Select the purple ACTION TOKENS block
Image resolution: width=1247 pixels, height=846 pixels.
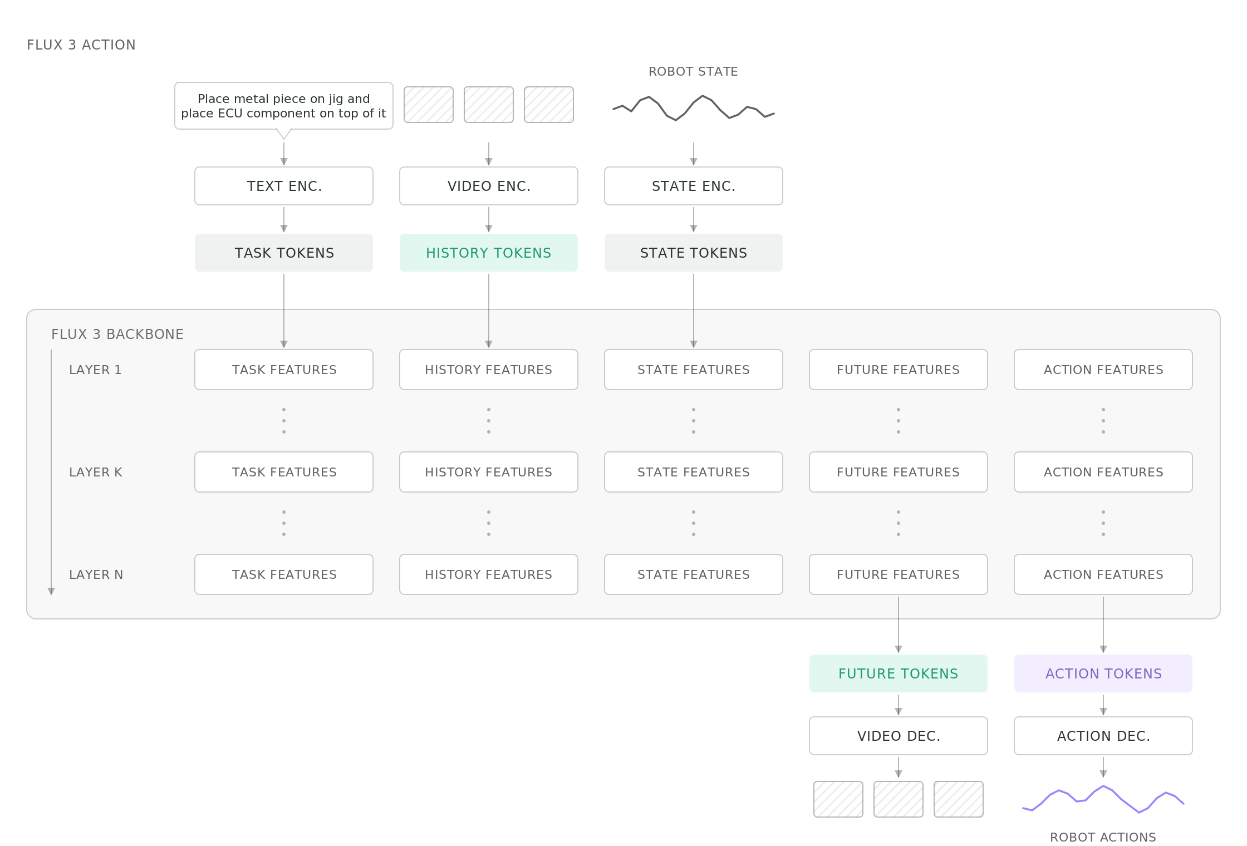pyautogui.click(x=1103, y=673)
